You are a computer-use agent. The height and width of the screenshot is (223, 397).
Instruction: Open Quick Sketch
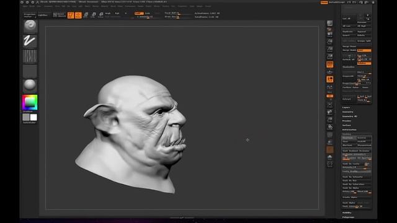coord(60,15)
